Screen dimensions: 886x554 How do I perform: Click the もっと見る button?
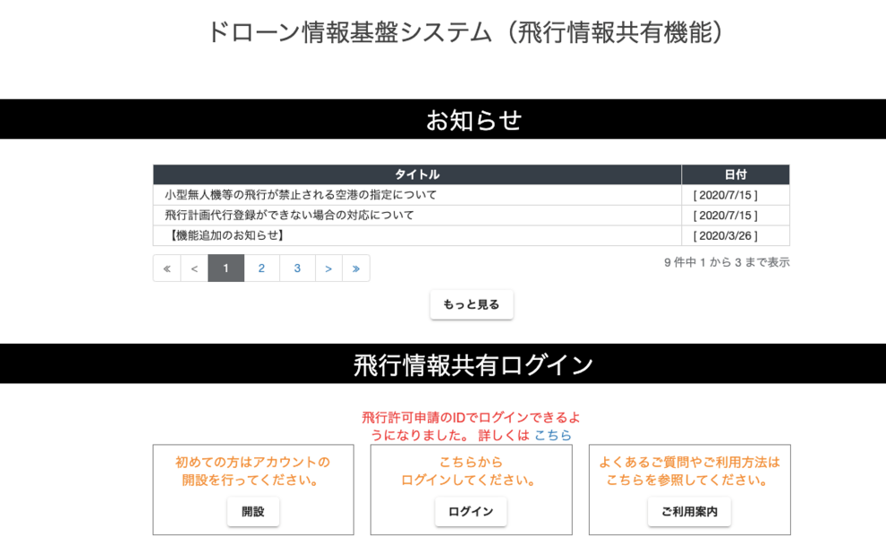coord(472,304)
